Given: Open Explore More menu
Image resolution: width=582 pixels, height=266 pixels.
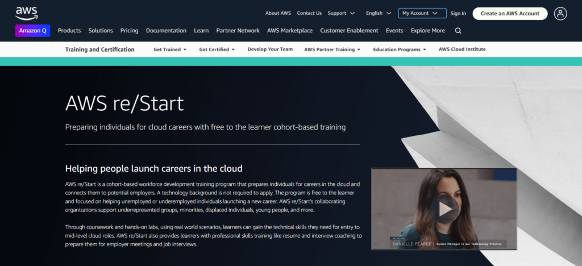Looking at the screenshot, I should (x=427, y=31).
